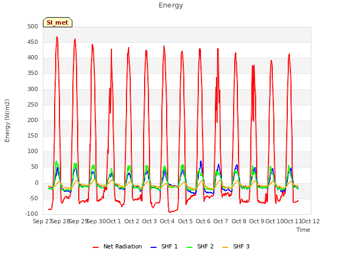Click the Oct 5 x-axis tick label

[185, 221]
